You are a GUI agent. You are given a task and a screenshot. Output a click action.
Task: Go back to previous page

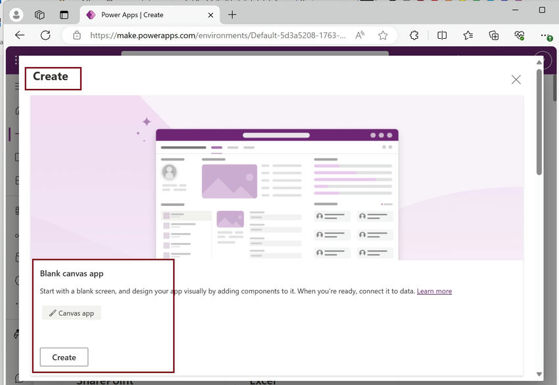pos(20,35)
